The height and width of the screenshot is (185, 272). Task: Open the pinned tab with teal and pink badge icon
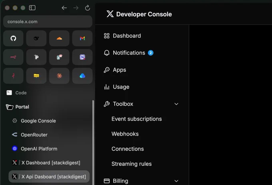coord(59,57)
